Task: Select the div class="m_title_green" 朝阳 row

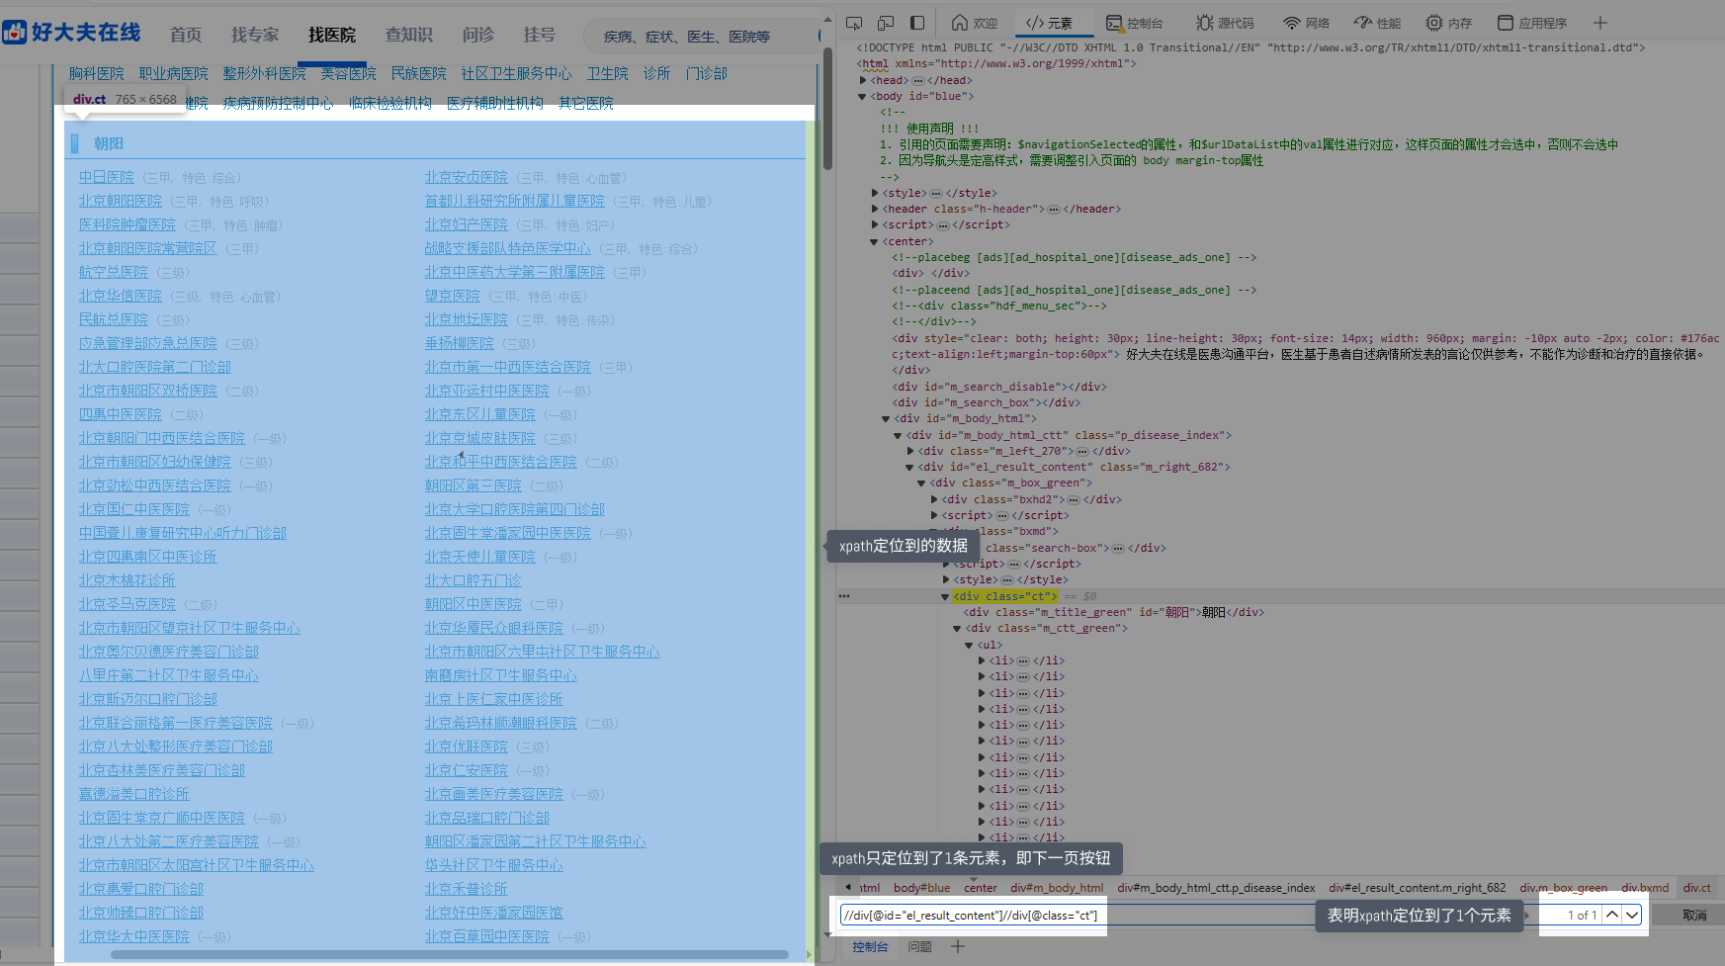Action: (x=1114, y=612)
